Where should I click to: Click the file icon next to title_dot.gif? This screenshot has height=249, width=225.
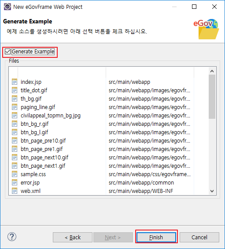(x=15, y=90)
